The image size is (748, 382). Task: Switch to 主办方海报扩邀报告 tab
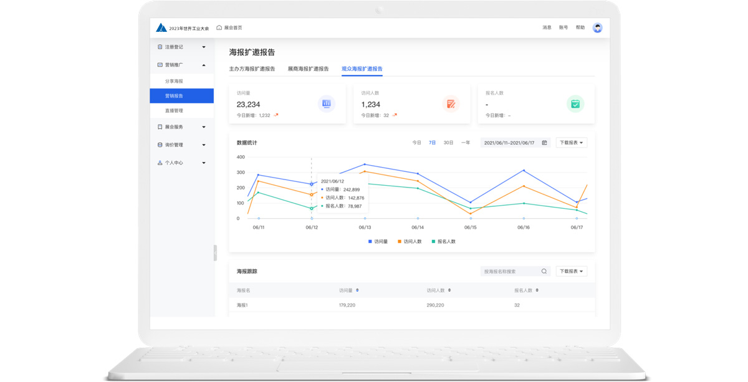coord(252,69)
